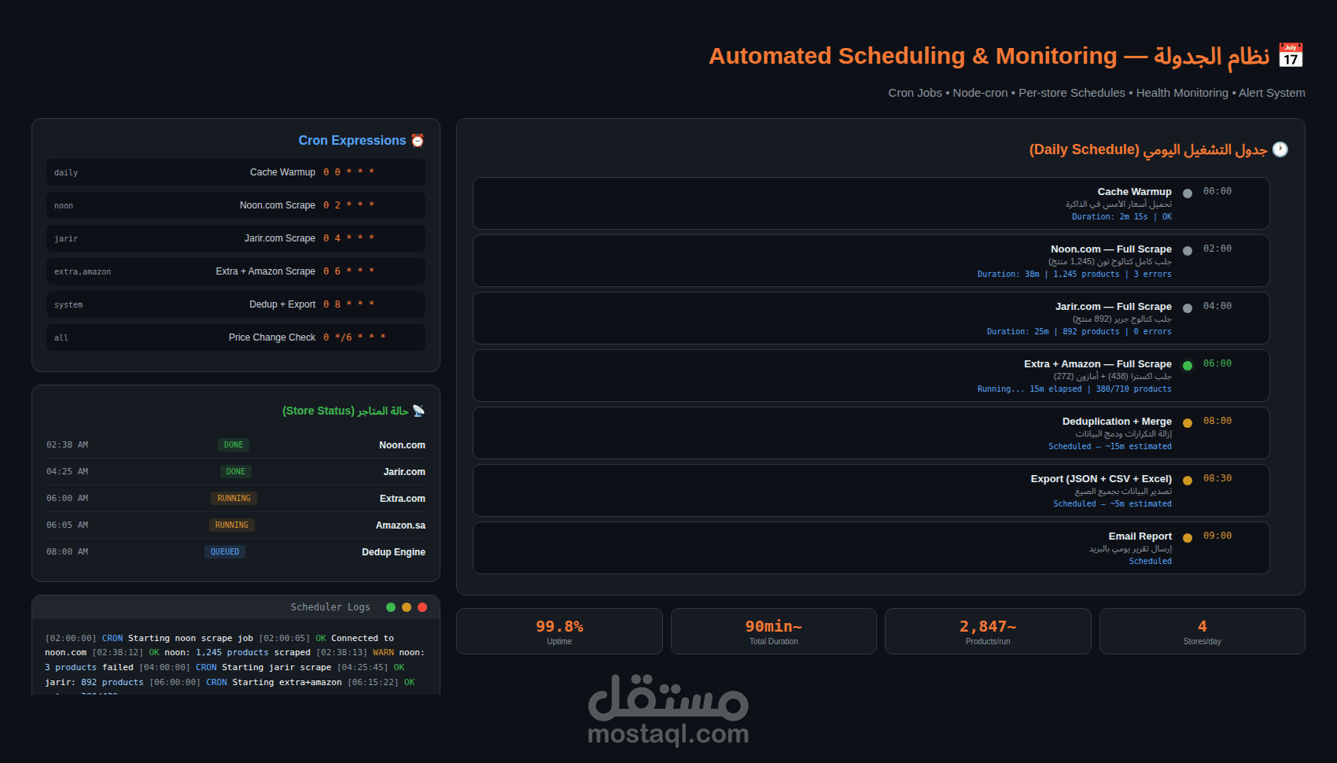Viewport: 1337px width, 763px height.
Task: Select the 'Price Change Check' cron label
Action: click(x=272, y=337)
